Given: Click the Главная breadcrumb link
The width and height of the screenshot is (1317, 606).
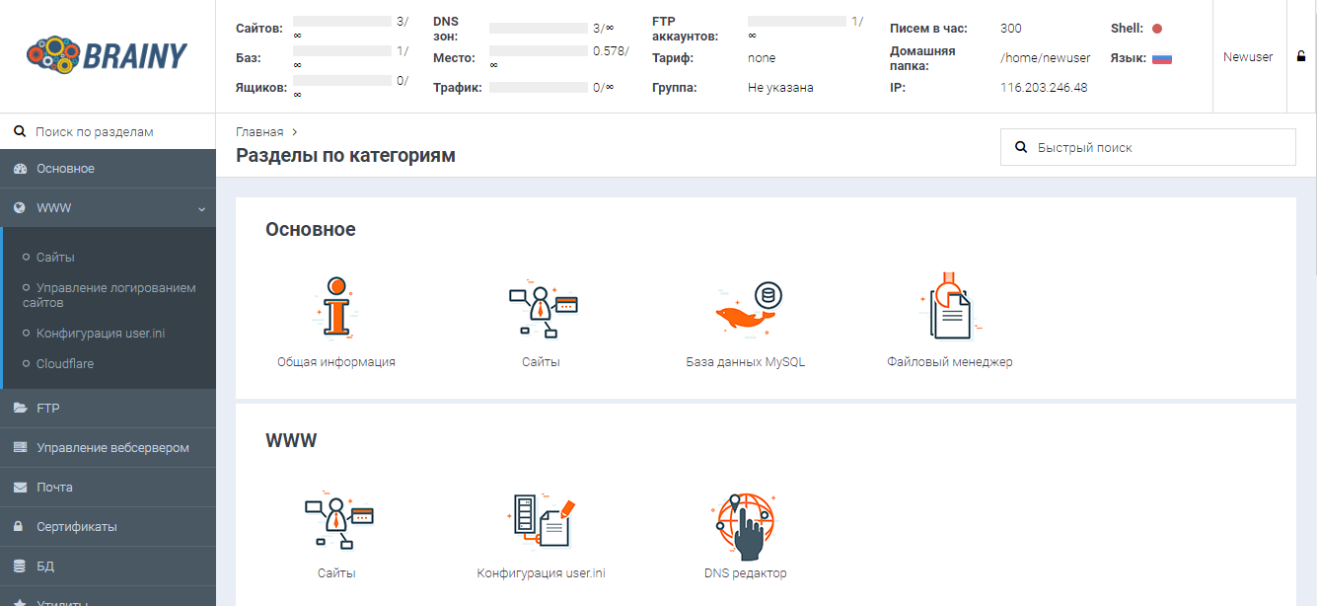Looking at the screenshot, I should pos(259,131).
